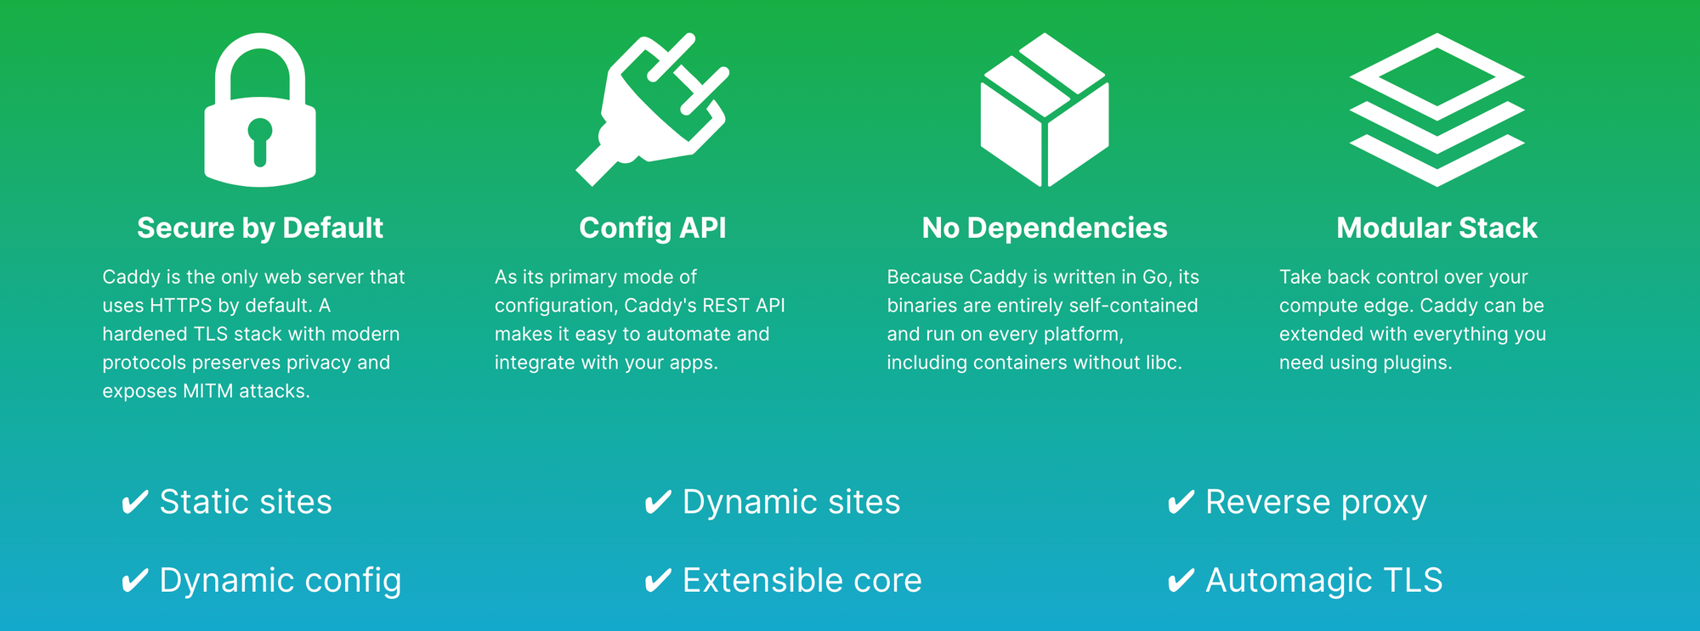The width and height of the screenshot is (1700, 631).
Task: Click paragraph about Caddy's REST API
Action: (640, 319)
